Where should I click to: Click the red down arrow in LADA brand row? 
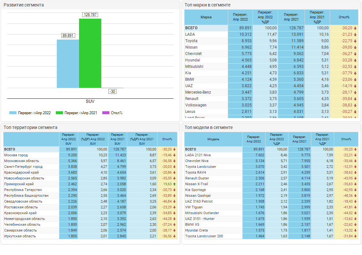pos(355,34)
